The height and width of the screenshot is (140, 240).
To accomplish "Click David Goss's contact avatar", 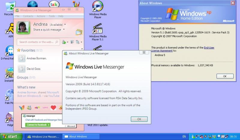I will [x=21, y=69].
